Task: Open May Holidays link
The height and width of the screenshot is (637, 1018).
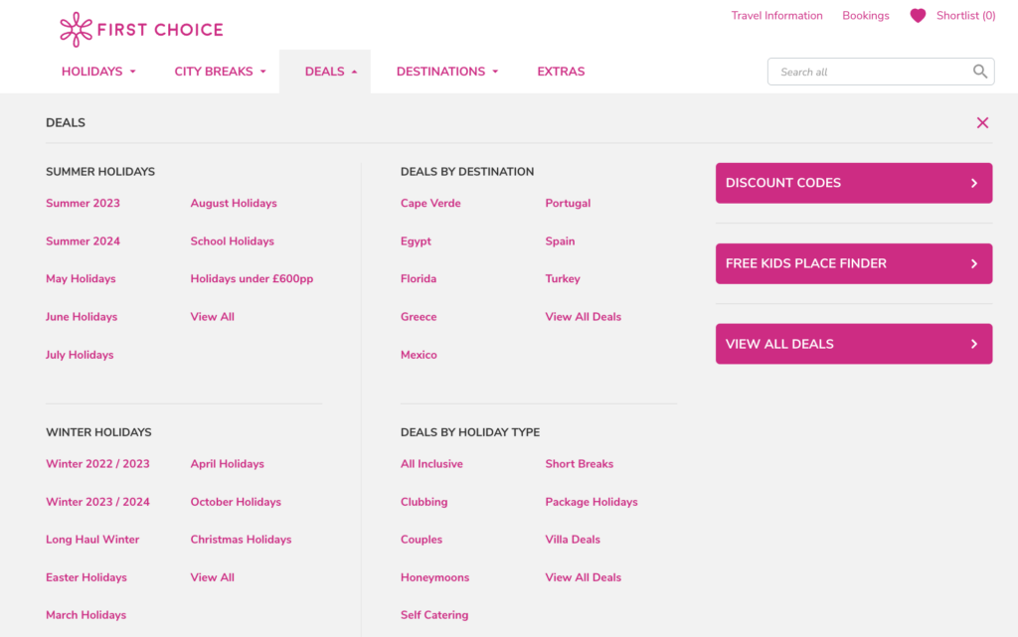Action: [81, 279]
